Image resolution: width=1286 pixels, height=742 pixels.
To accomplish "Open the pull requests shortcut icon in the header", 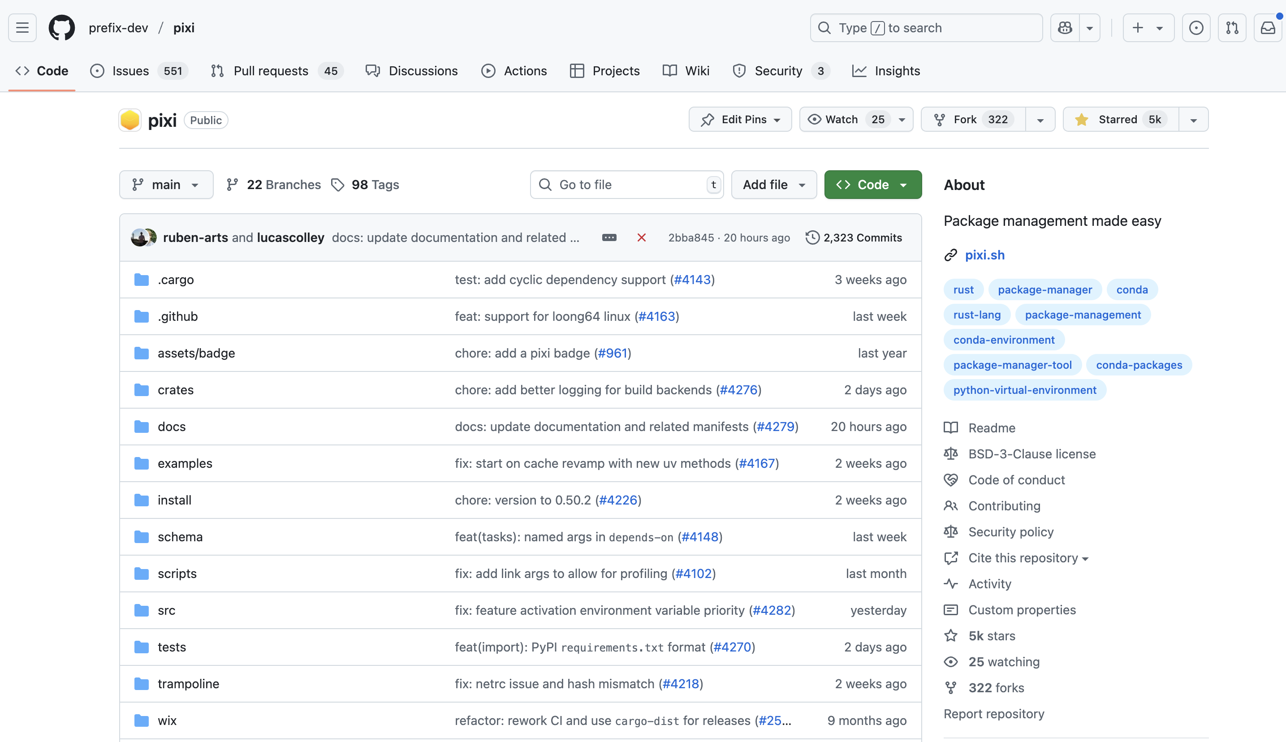I will point(1232,27).
